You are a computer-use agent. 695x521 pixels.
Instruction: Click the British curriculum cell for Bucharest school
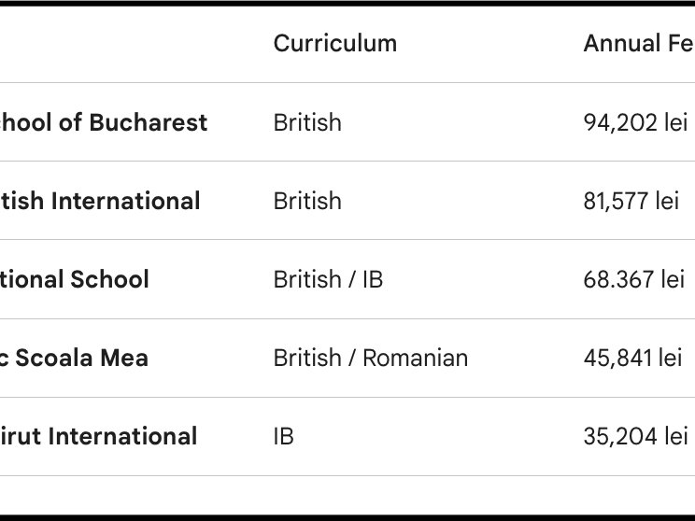(307, 122)
